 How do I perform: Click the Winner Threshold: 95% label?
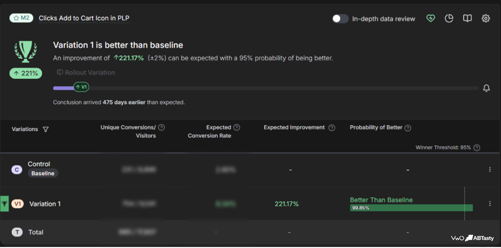[443, 147]
